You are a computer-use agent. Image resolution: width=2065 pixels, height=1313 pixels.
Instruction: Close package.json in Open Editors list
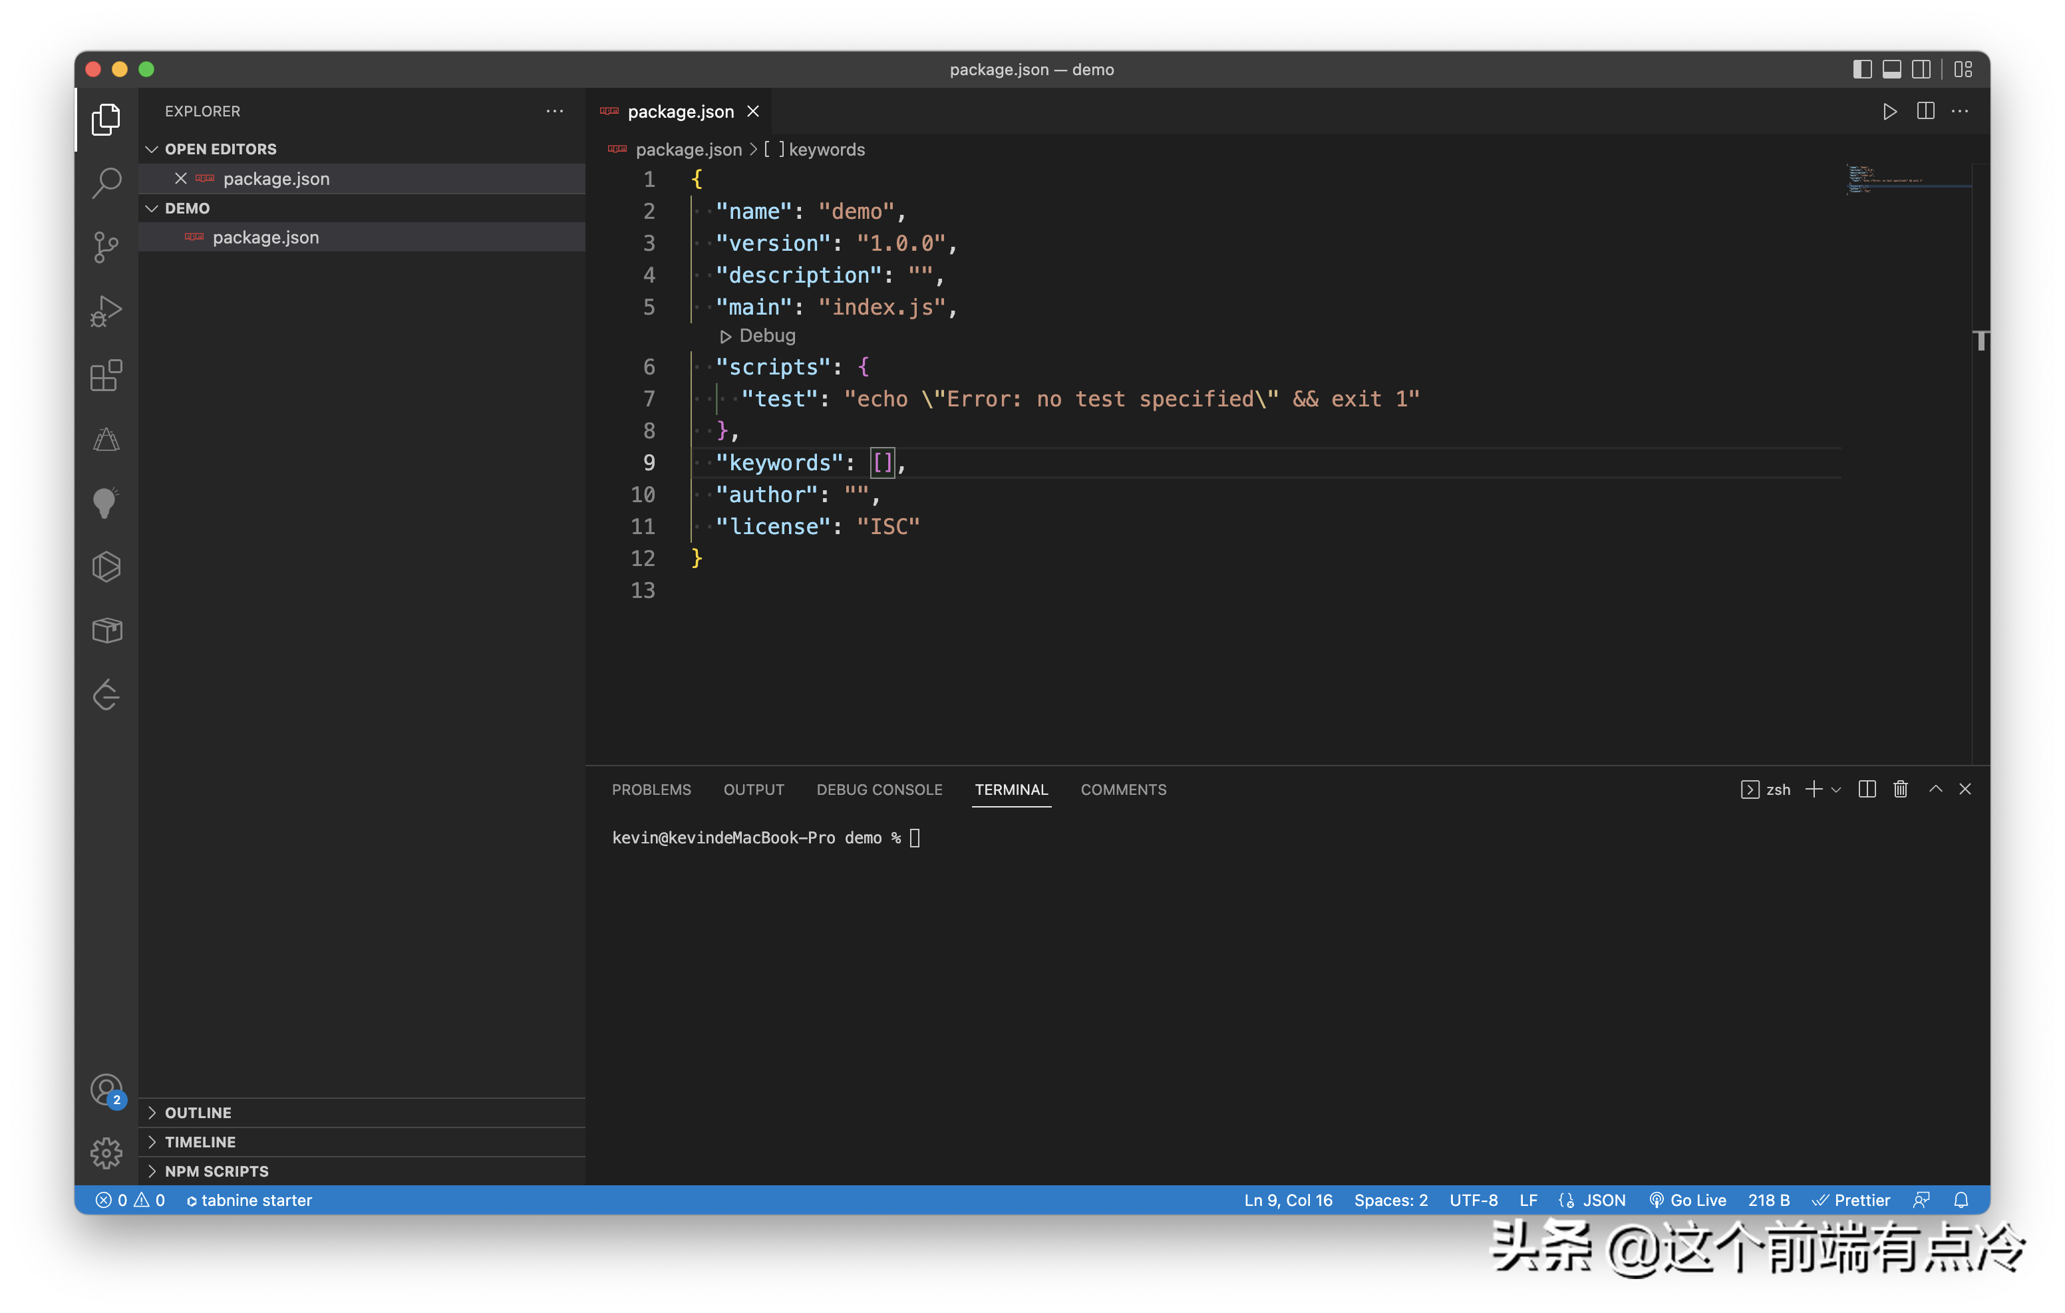181,178
